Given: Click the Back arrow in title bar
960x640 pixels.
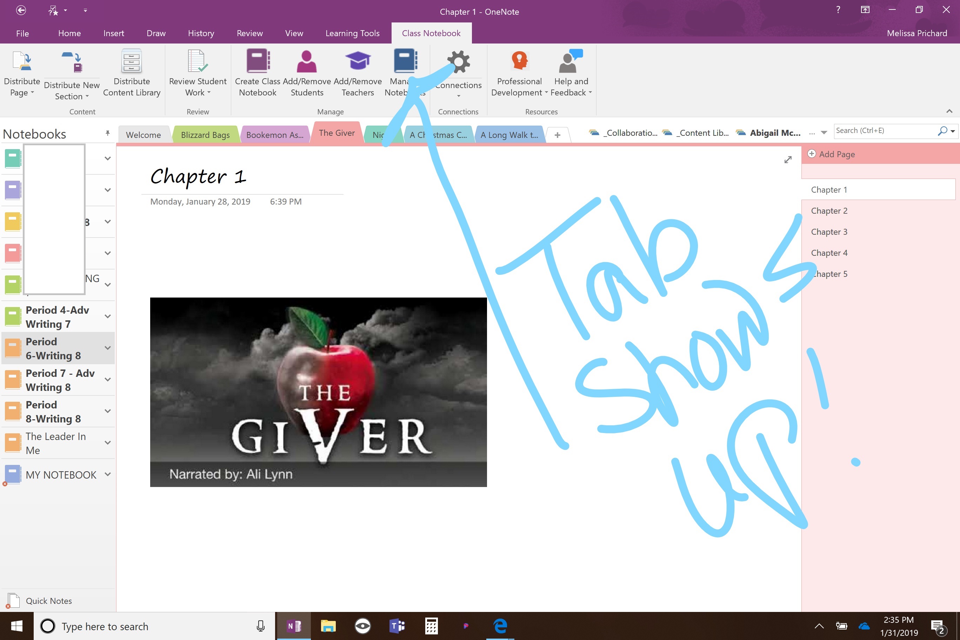Looking at the screenshot, I should click(x=21, y=10).
